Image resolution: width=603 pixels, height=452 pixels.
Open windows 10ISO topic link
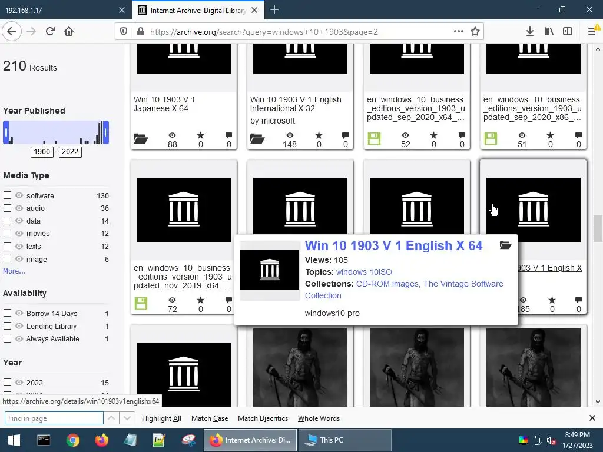click(364, 272)
